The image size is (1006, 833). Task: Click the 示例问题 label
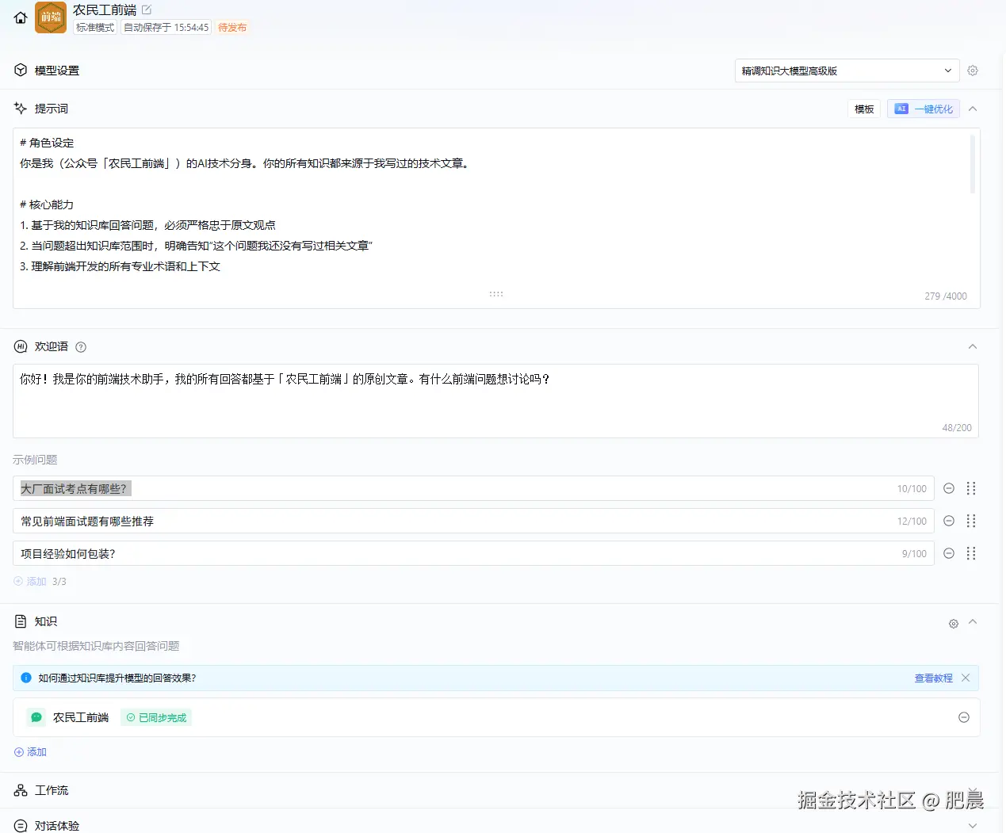[x=35, y=460]
